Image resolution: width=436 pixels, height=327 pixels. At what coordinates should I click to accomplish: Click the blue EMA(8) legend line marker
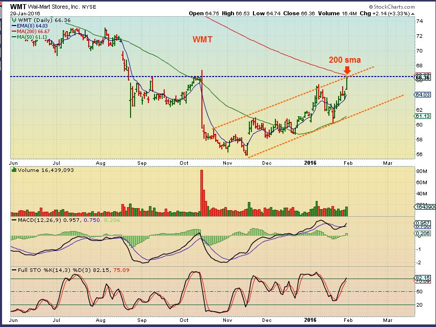point(14,26)
